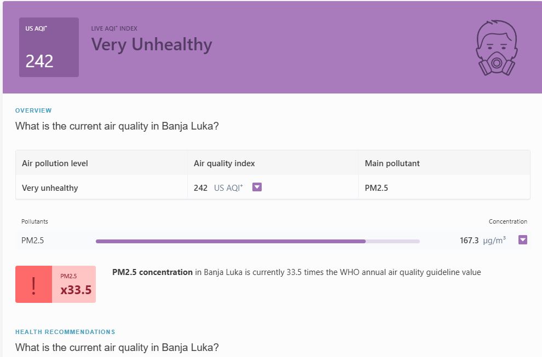Click the 242 air quality index value
542x357 pixels.
(x=200, y=188)
